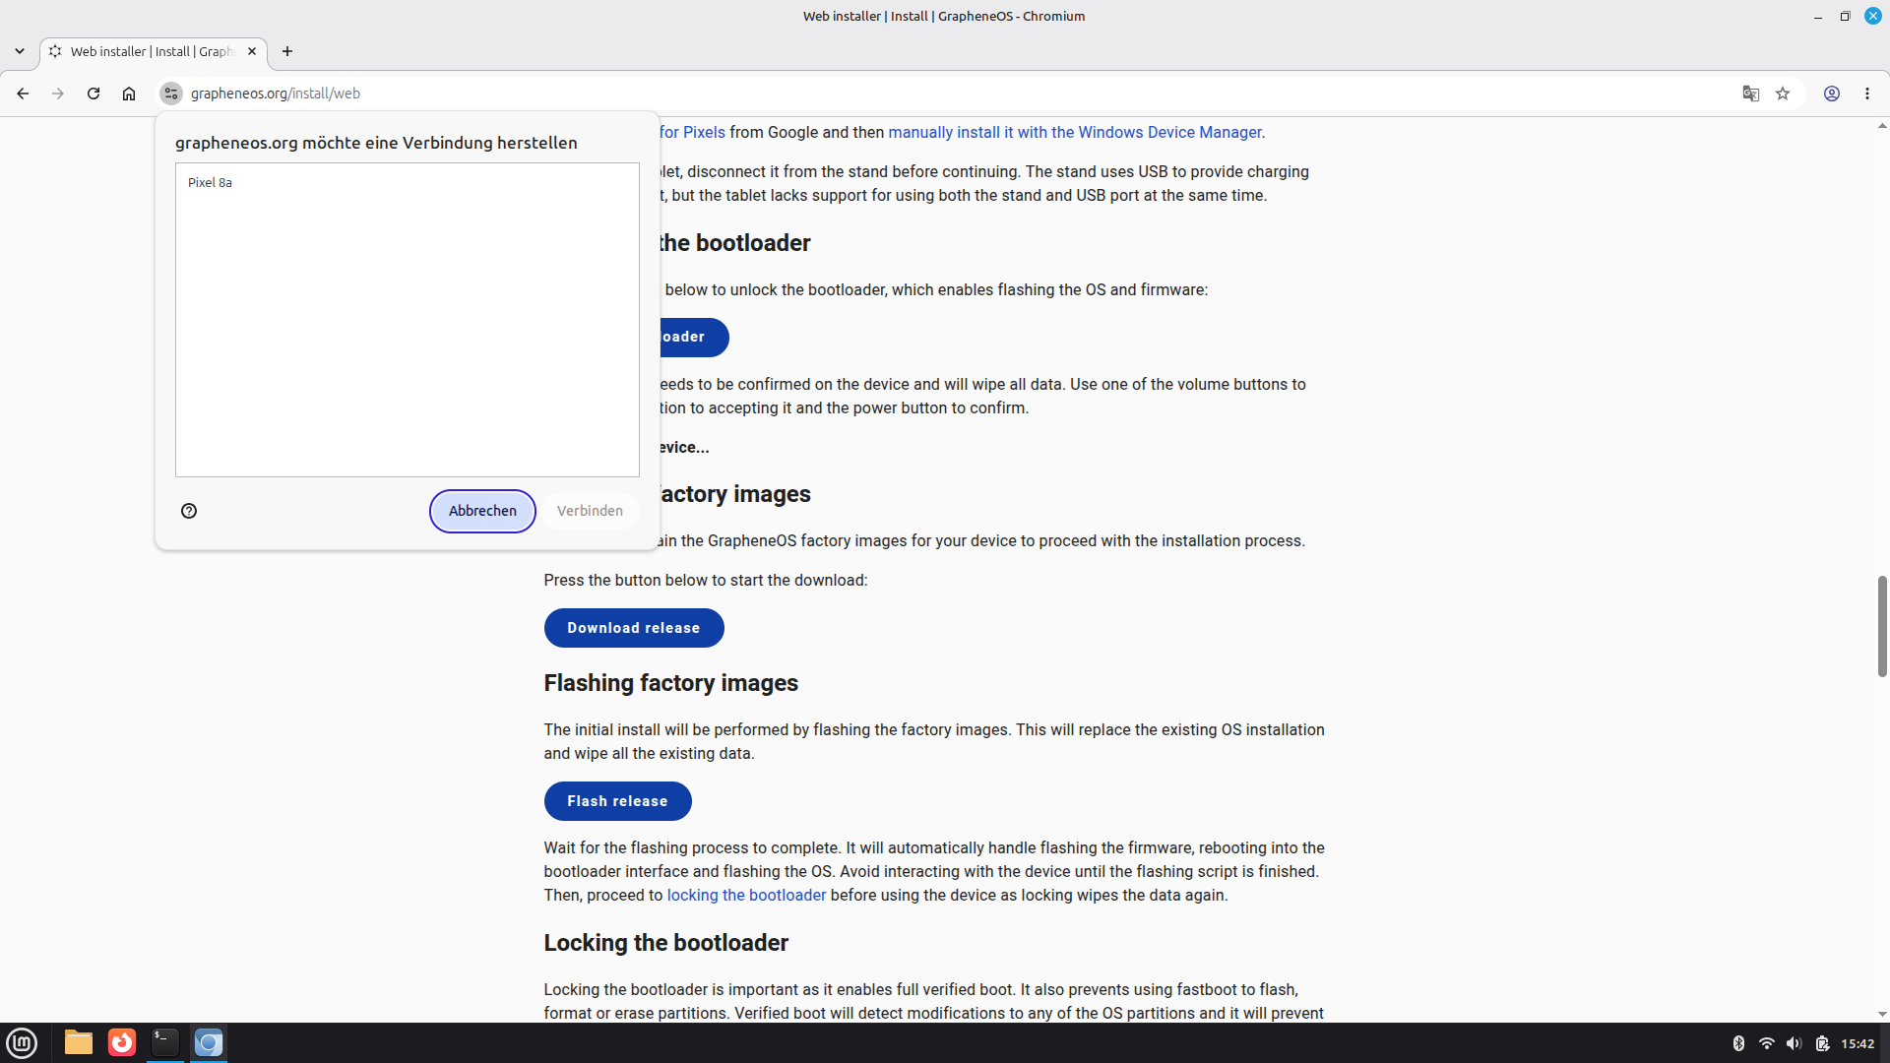Select Pixel 8a in device list
Screen dimensions: 1890x1063
coord(408,182)
